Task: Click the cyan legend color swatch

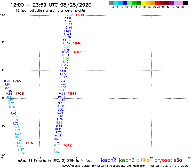Action: [x=116, y=3]
